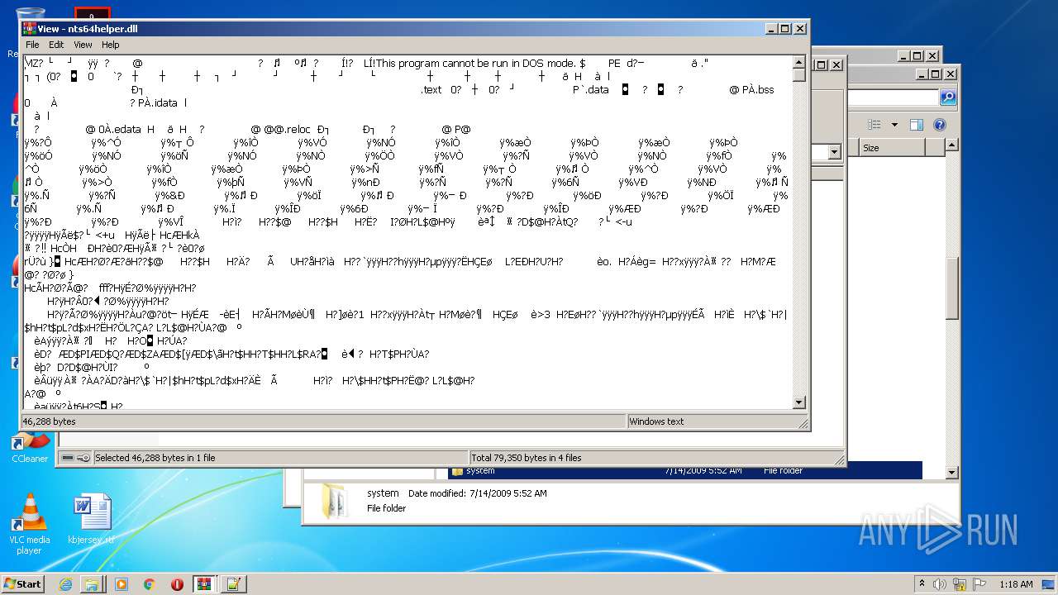This screenshot has height=595, width=1058.
Task: Open the File menu in View window
Action: (32, 45)
